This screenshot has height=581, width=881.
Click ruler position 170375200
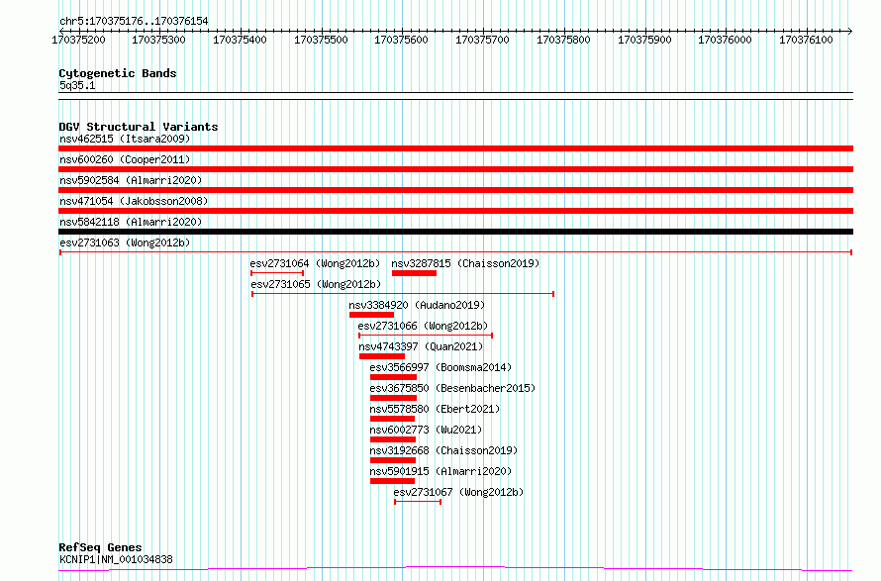(78, 40)
